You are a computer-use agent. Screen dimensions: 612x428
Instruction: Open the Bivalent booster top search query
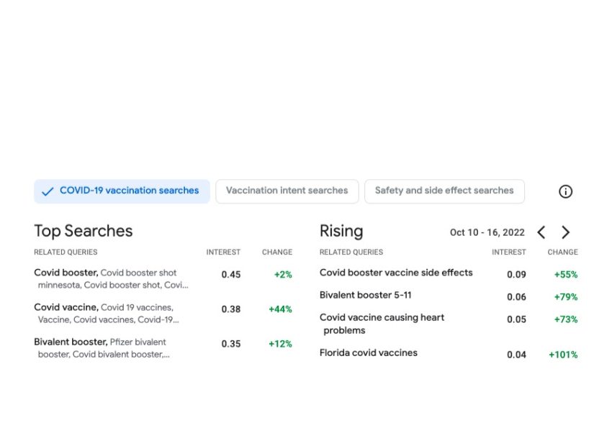[102, 348]
